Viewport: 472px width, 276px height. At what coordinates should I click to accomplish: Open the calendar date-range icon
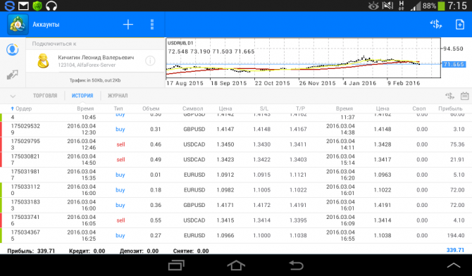[464, 96]
